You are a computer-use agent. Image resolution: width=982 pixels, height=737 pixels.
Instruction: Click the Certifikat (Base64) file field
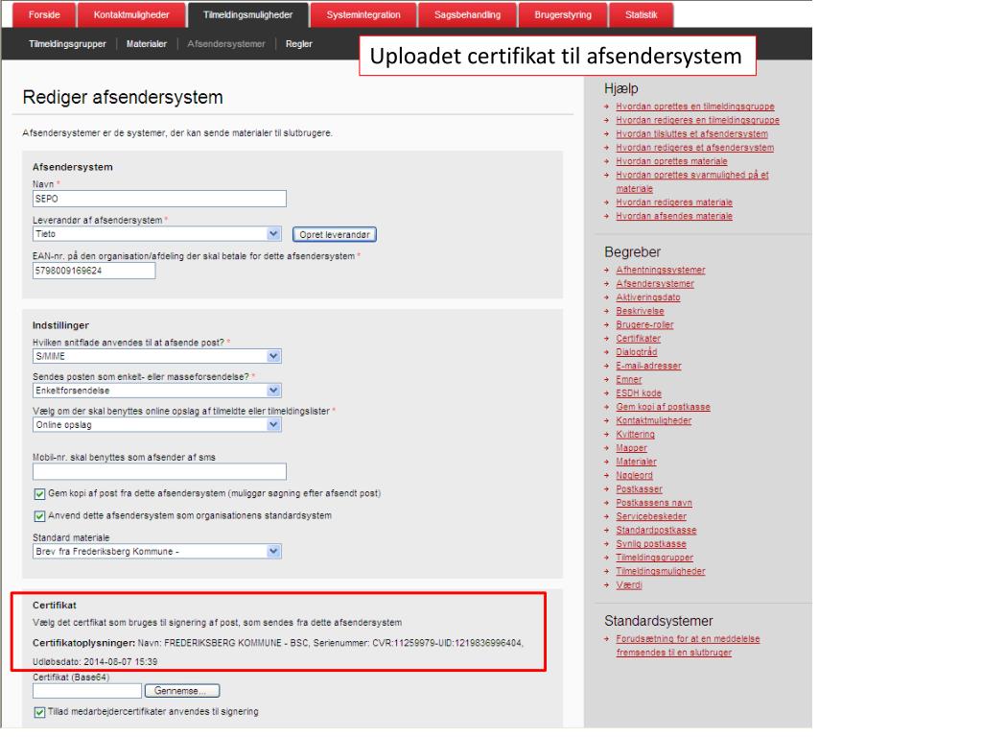coord(87,691)
